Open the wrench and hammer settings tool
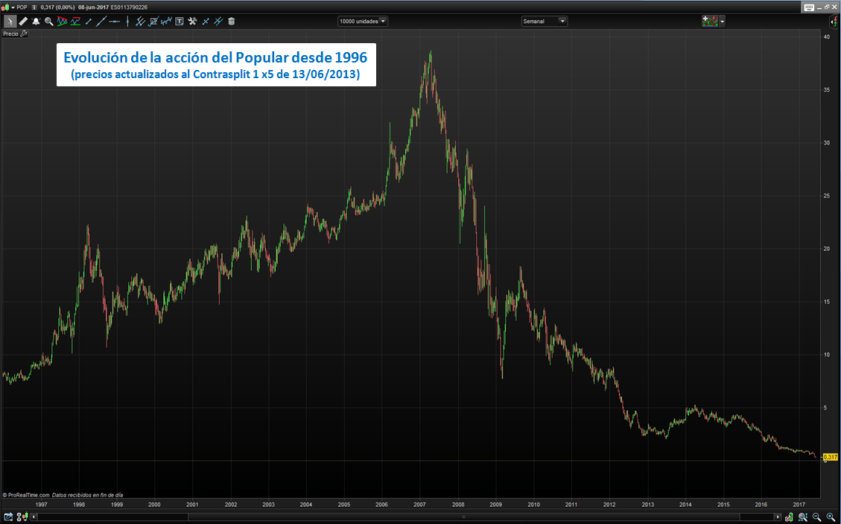The height and width of the screenshot is (524, 841). 192,22
